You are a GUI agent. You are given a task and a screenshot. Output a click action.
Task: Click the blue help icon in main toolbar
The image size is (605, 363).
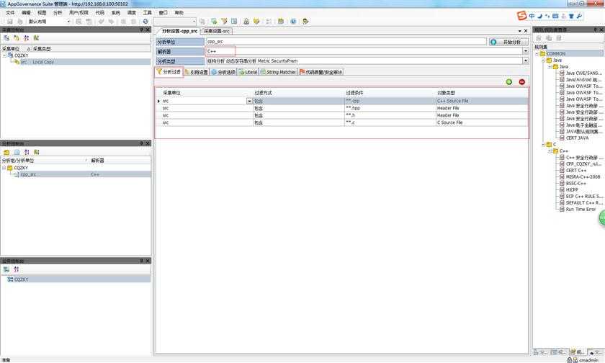[293, 22]
